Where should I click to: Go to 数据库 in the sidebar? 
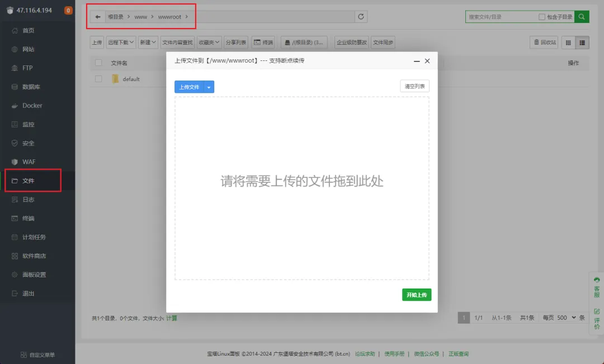(x=31, y=87)
